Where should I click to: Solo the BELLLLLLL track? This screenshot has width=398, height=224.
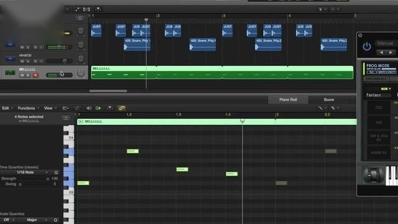(x=28, y=75)
